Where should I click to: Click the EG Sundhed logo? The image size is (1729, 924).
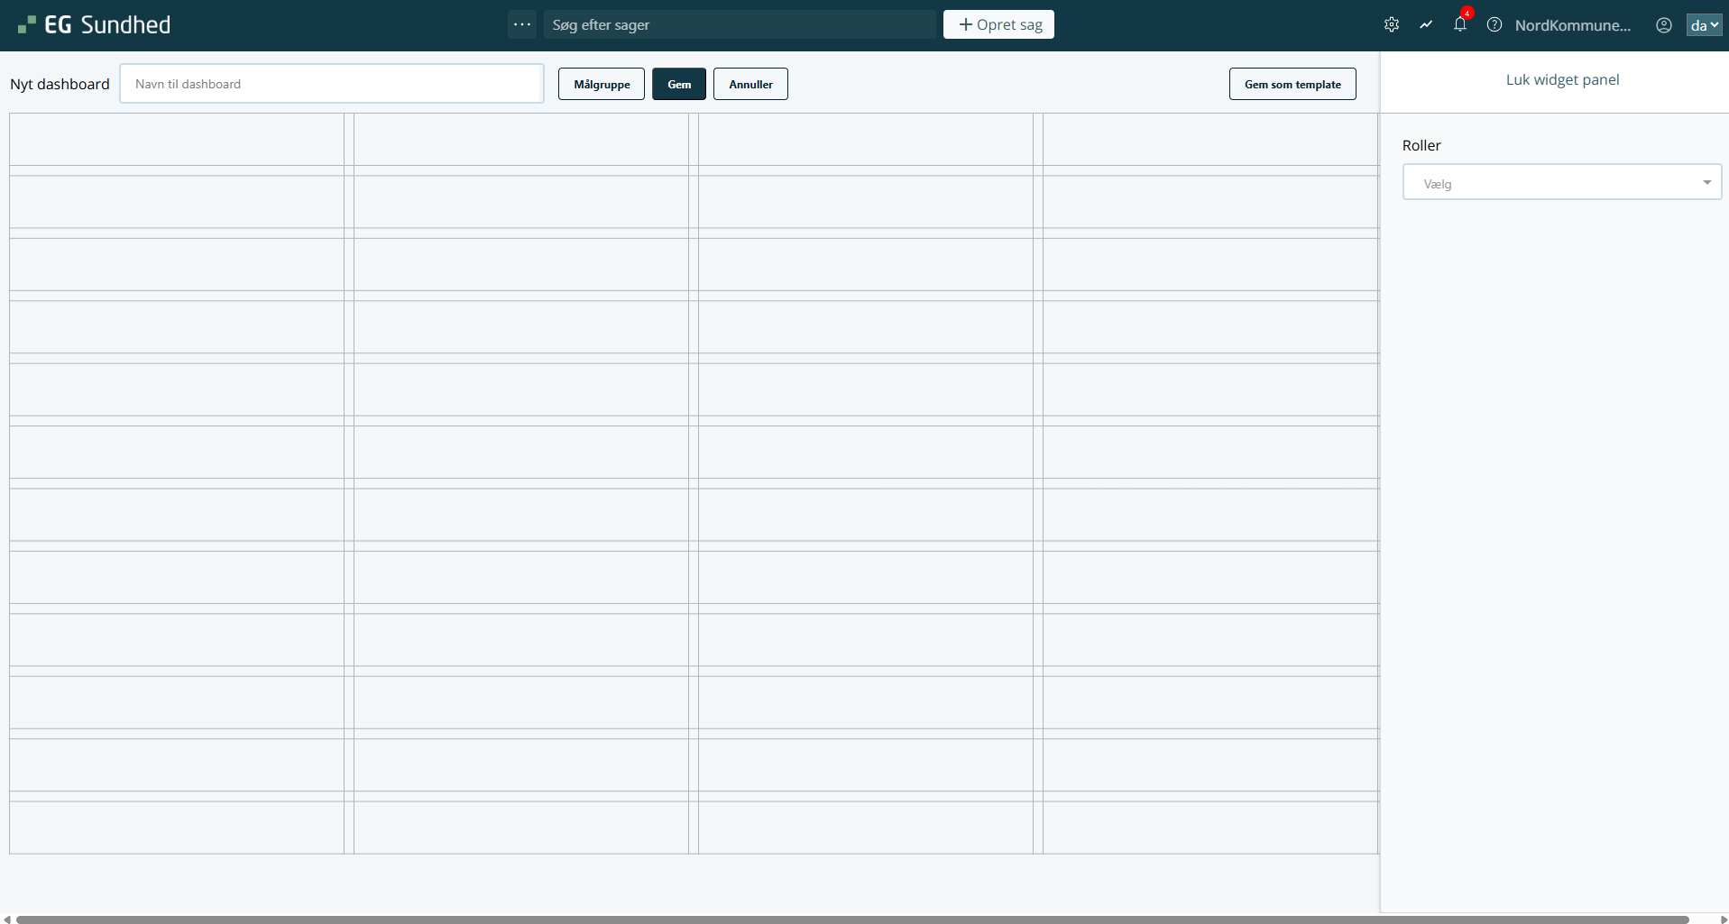click(94, 25)
